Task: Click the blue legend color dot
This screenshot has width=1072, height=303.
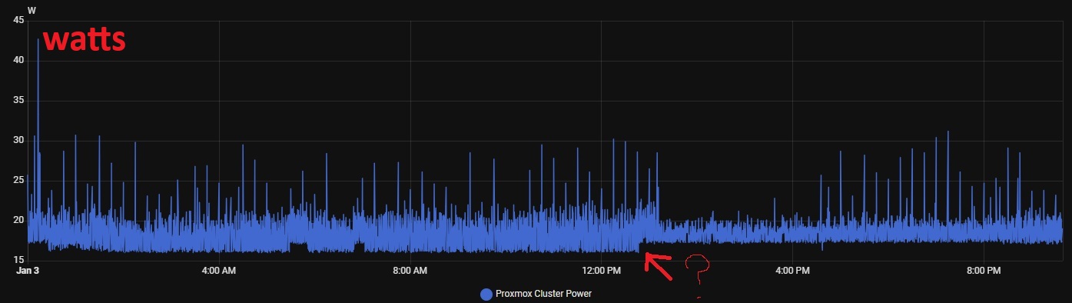Action: point(486,294)
